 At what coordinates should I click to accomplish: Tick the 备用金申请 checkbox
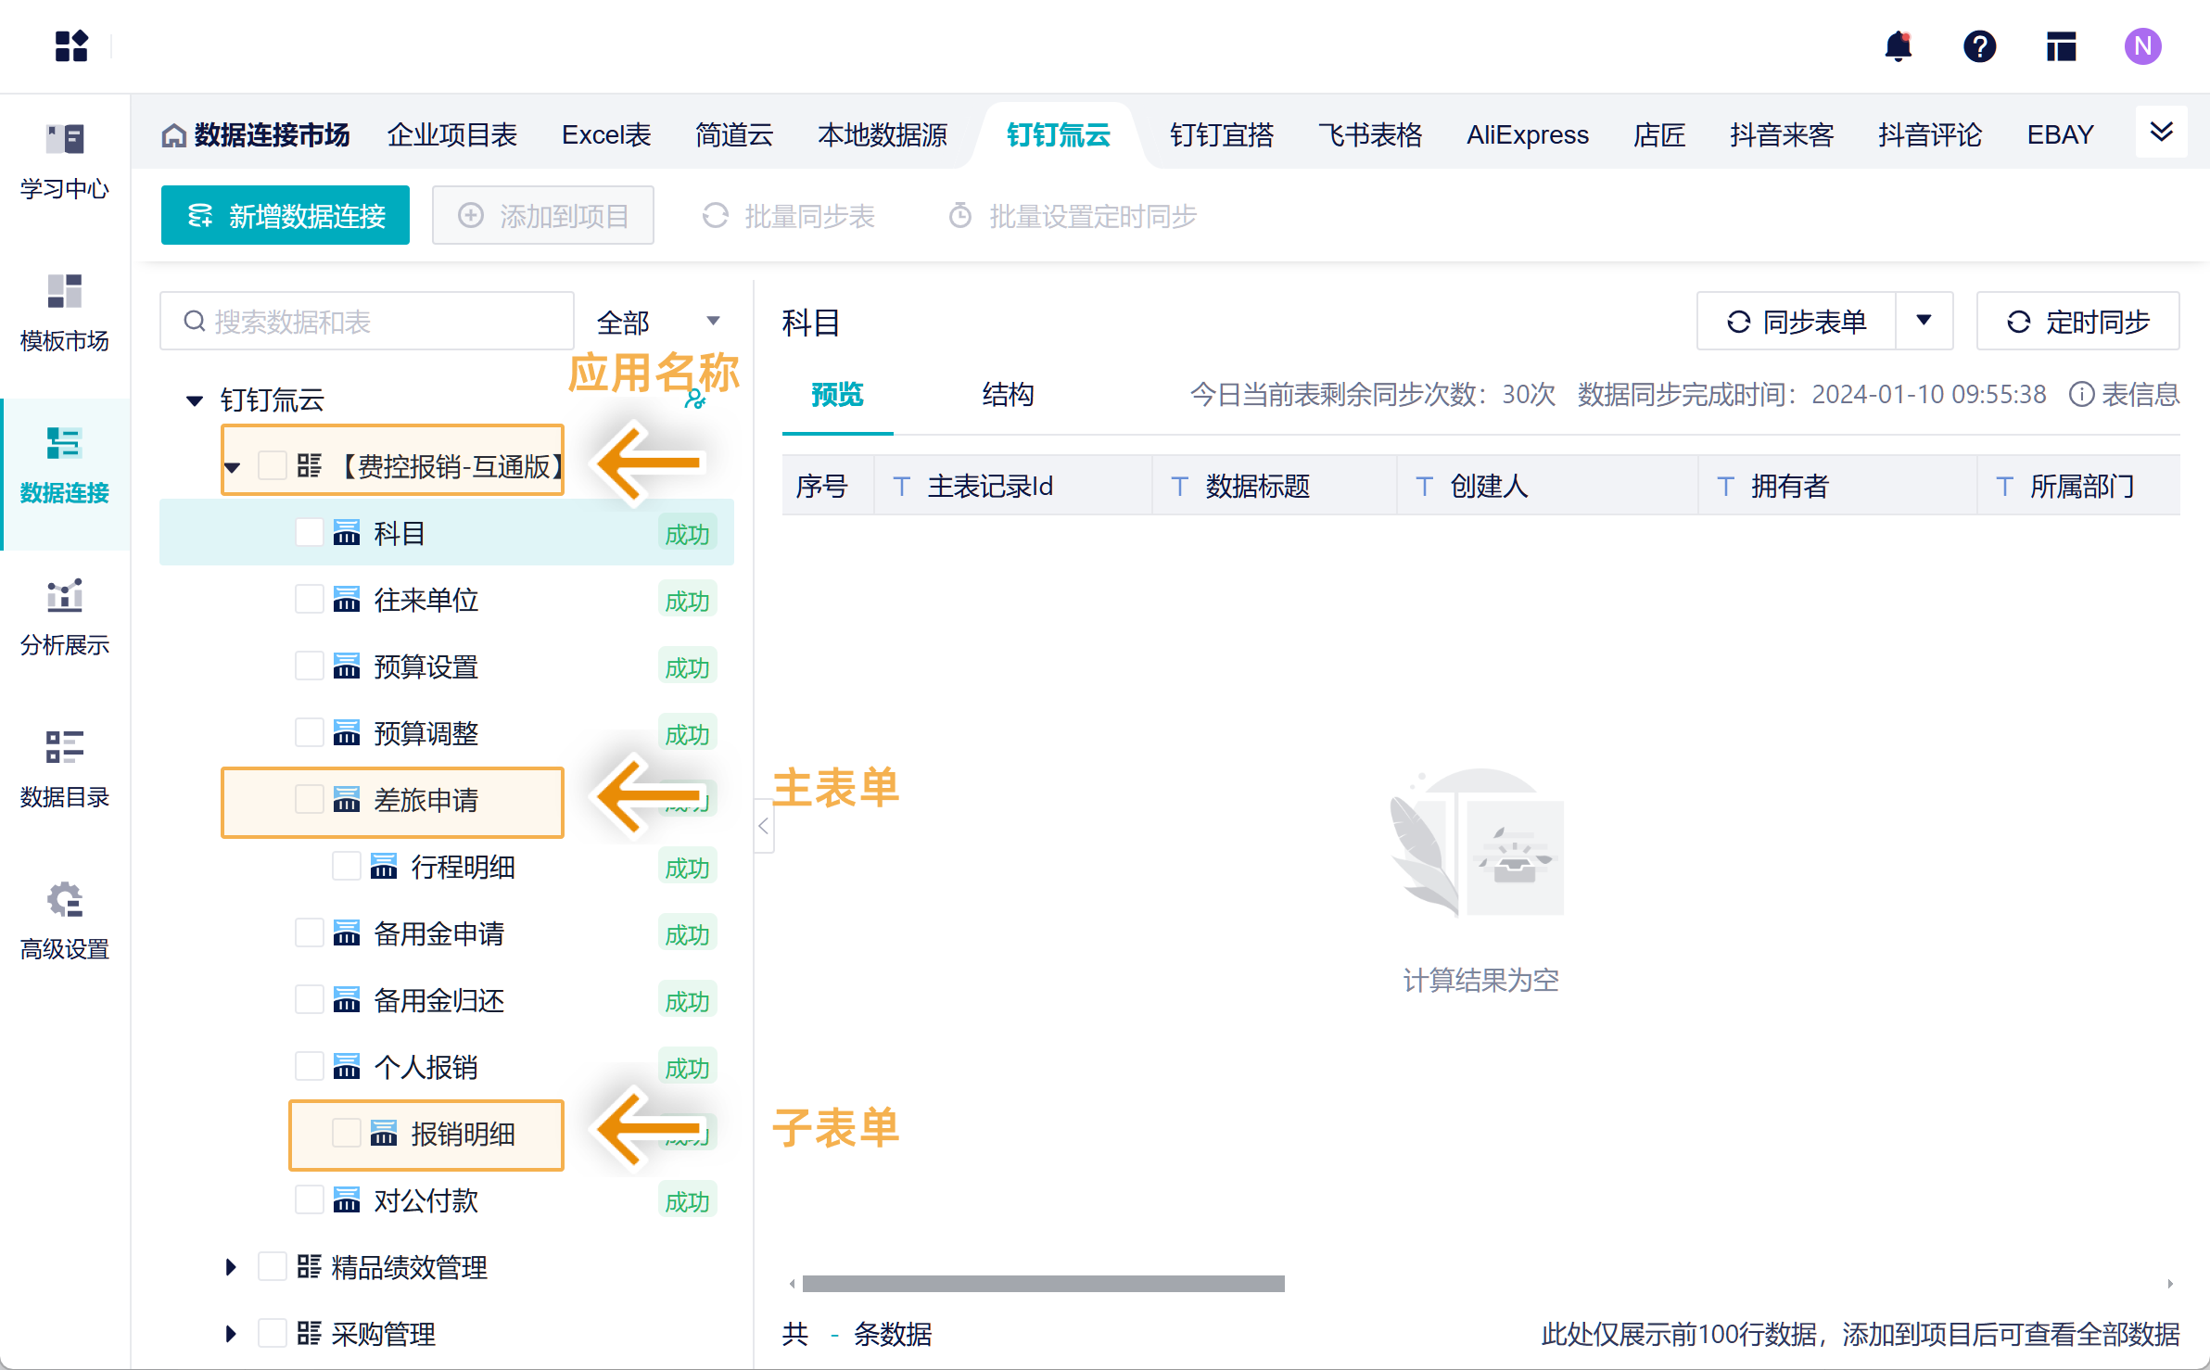point(309,933)
